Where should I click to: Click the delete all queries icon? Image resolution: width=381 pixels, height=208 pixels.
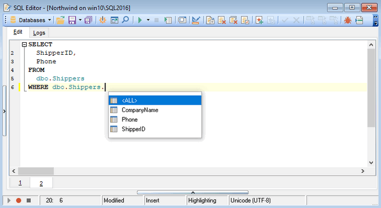pos(233,20)
